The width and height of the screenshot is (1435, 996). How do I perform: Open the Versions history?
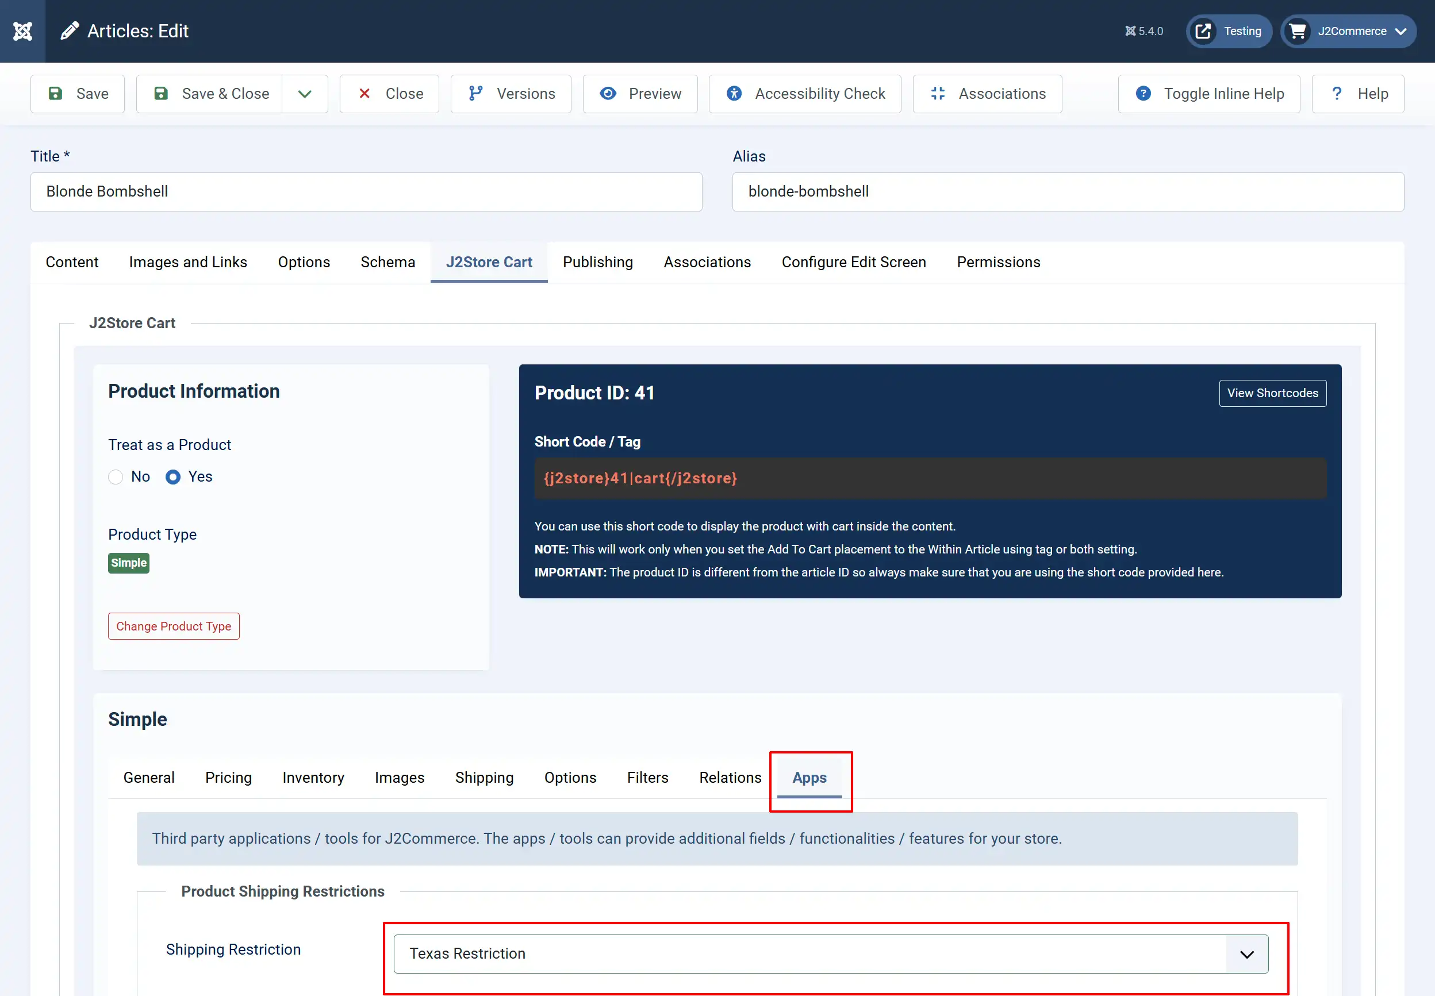[511, 94]
